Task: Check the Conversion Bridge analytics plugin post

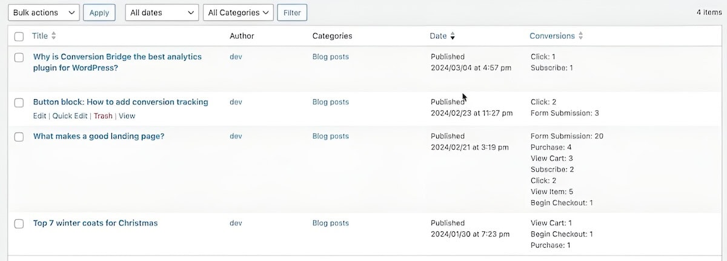Action: (x=19, y=57)
